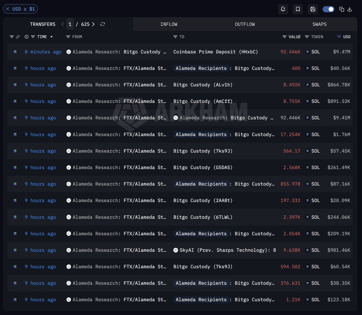Click SkyAI entity logo in $981.46K row
This screenshot has height=315, width=362.
pos(176,250)
